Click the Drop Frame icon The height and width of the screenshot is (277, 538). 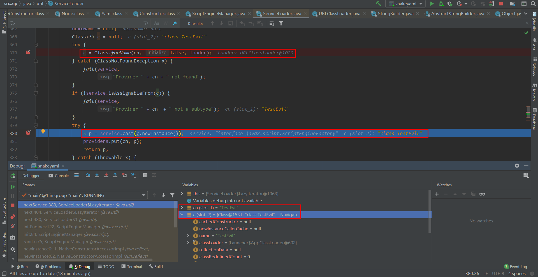click(x=124, y=175)
